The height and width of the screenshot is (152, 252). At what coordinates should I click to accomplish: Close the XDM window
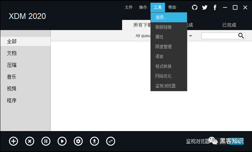point(245,7)
